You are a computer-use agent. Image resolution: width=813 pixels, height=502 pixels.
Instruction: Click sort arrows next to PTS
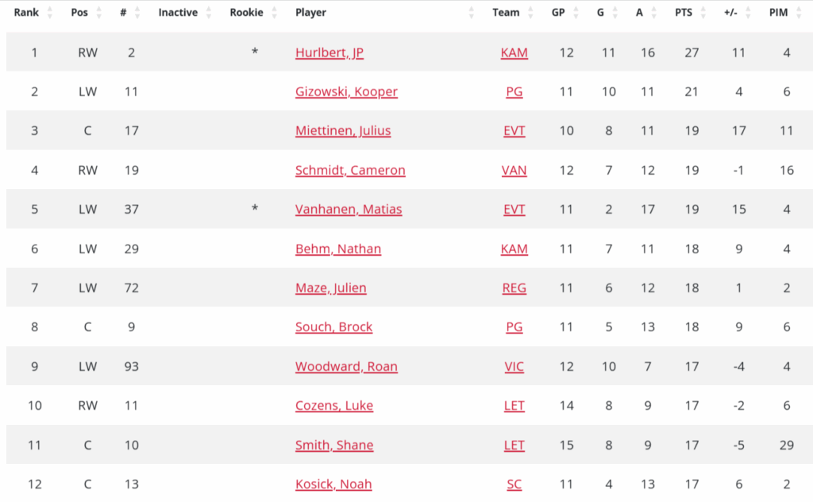coord(703,13)
